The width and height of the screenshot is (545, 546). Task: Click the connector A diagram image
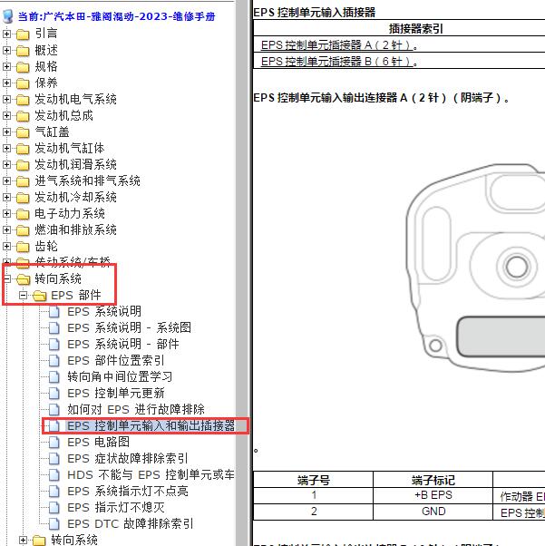pyautogui.click(x=475, y=268)
